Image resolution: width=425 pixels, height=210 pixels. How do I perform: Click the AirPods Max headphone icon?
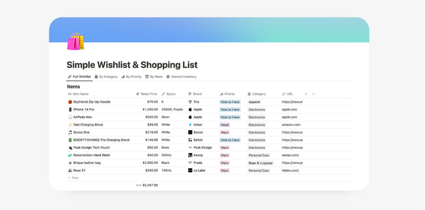[x=70, y=117]
